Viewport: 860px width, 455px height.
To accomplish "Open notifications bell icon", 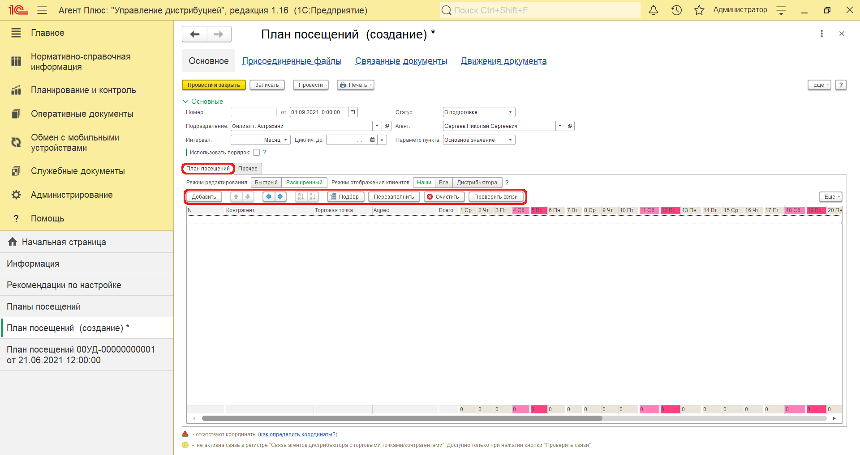I will tap(654, 10).
